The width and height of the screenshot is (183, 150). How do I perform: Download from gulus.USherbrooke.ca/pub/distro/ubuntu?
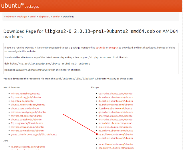tap(34, 134)
